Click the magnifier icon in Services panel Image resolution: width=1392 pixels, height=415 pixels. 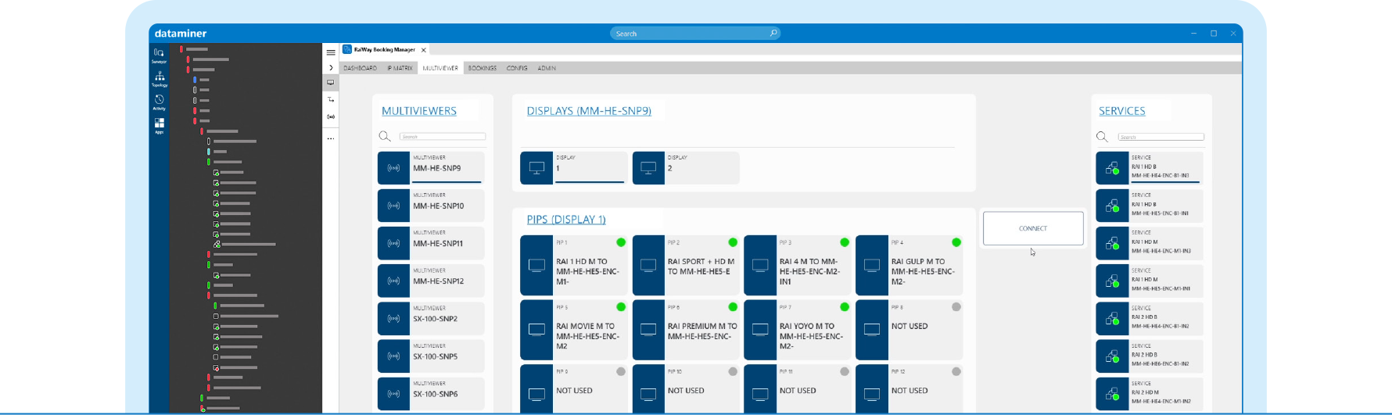(1102, 136)
